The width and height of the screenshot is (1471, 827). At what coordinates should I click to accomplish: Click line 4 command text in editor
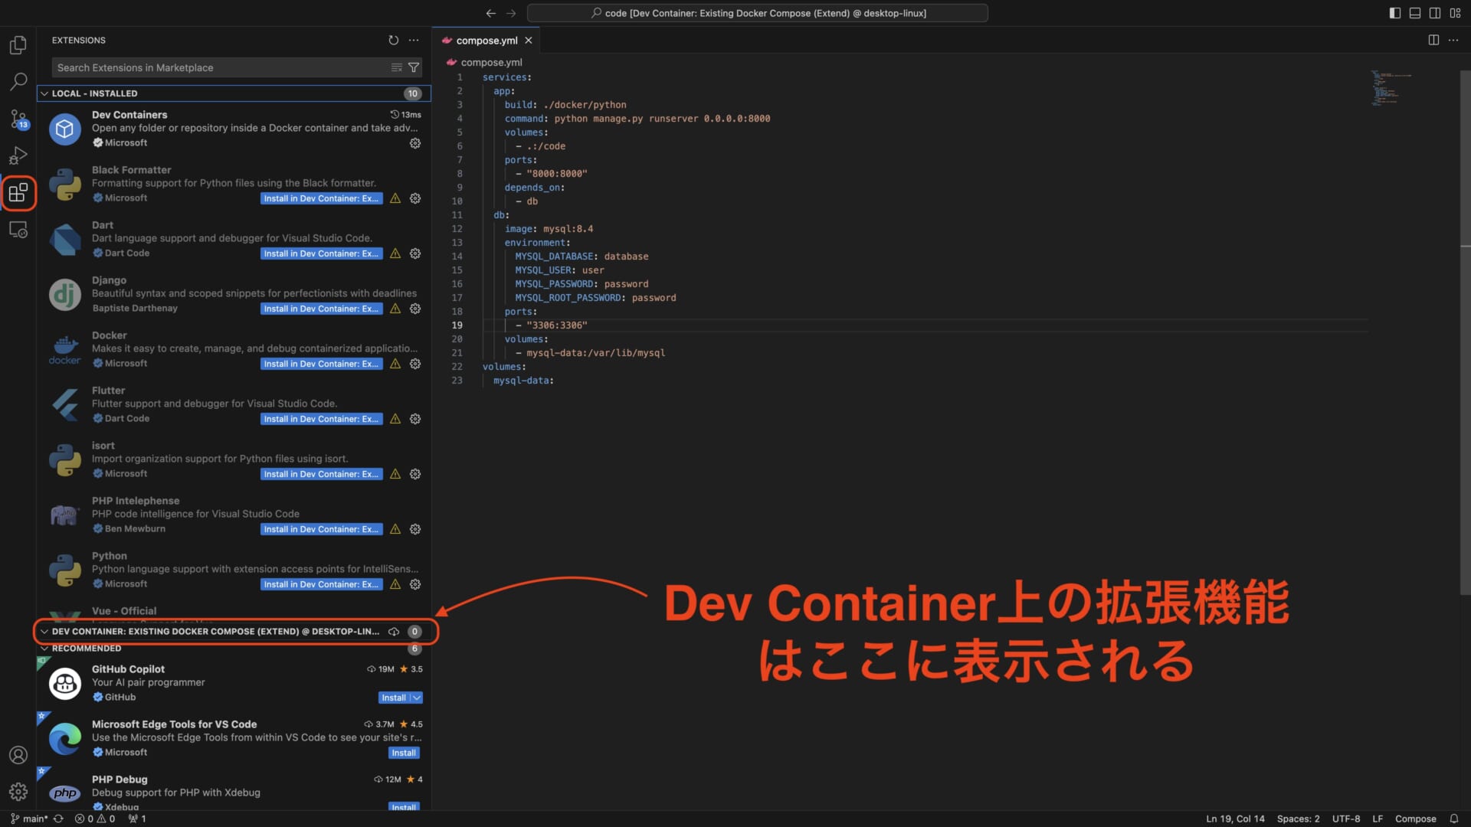coord(637,119)
